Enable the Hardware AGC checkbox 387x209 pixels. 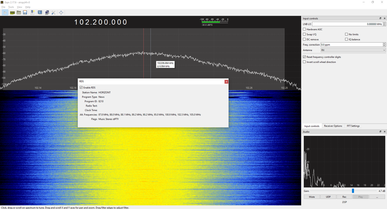[304, 29]
